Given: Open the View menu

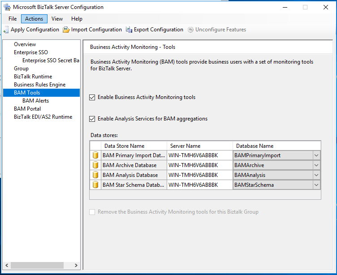Looking at the screenshot, I should 57,19.
